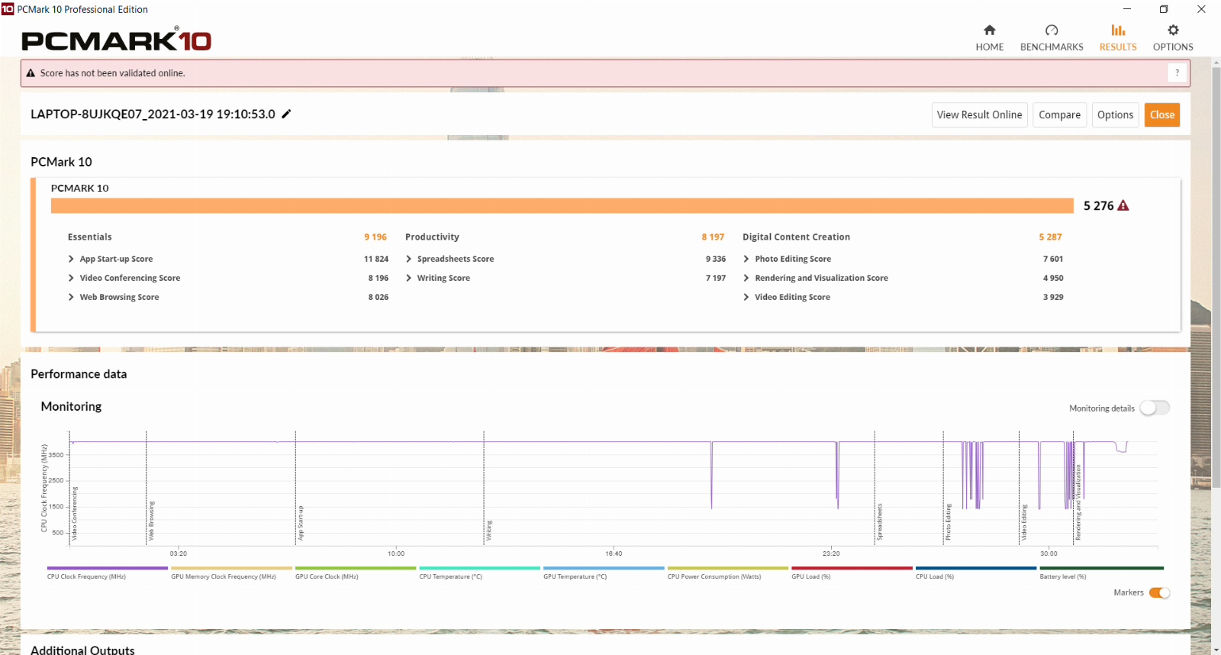Screen dimensions: 1221x655
Task: Toggle the Monitoring details switch
Action: [x=1155, y=408]
